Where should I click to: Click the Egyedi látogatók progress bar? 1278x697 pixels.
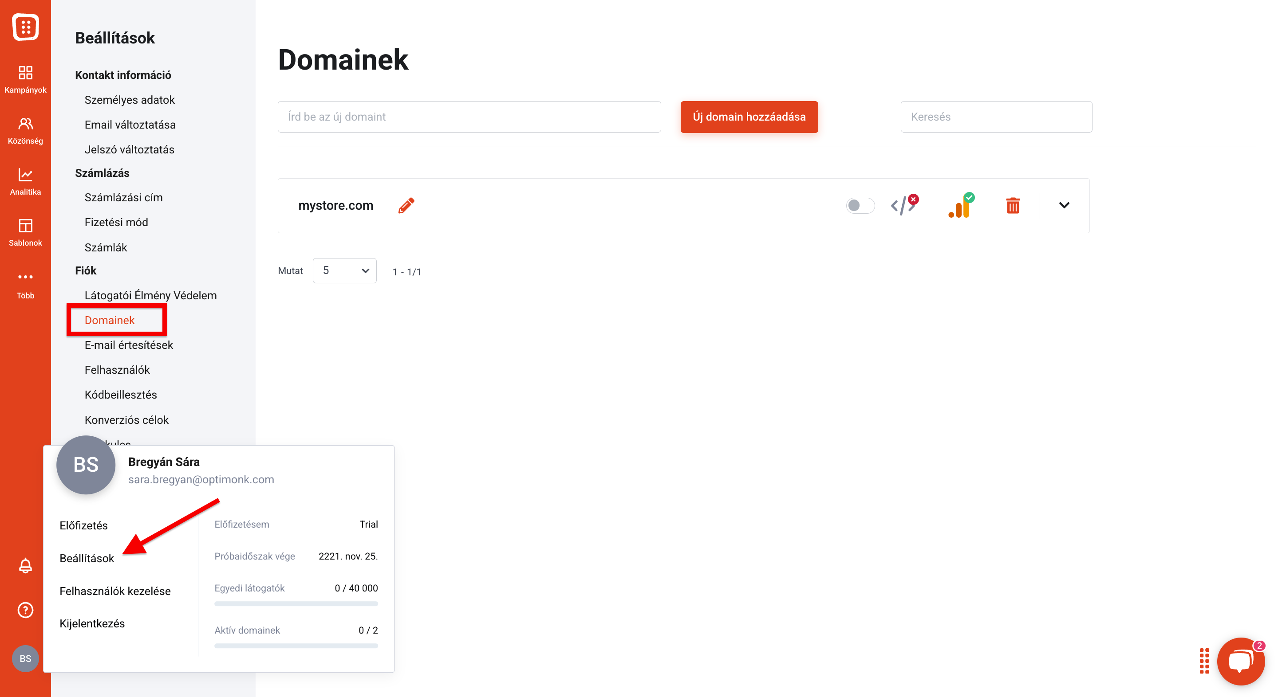click(296, 604)
